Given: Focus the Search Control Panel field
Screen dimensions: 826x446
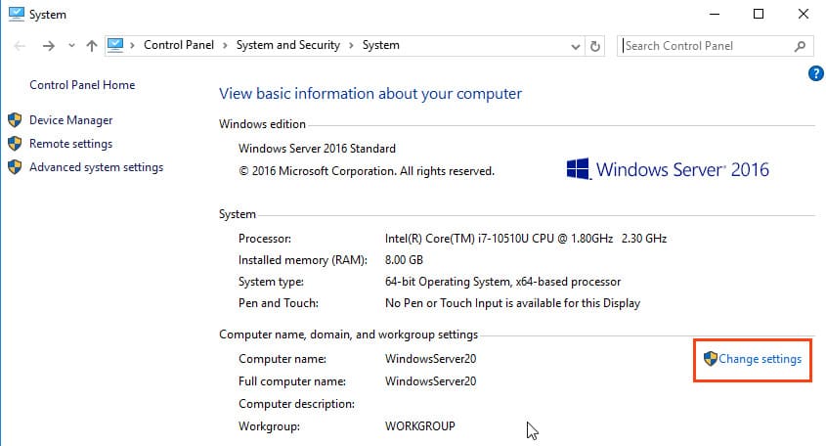Looking at the screenshot, I should 704,46.
